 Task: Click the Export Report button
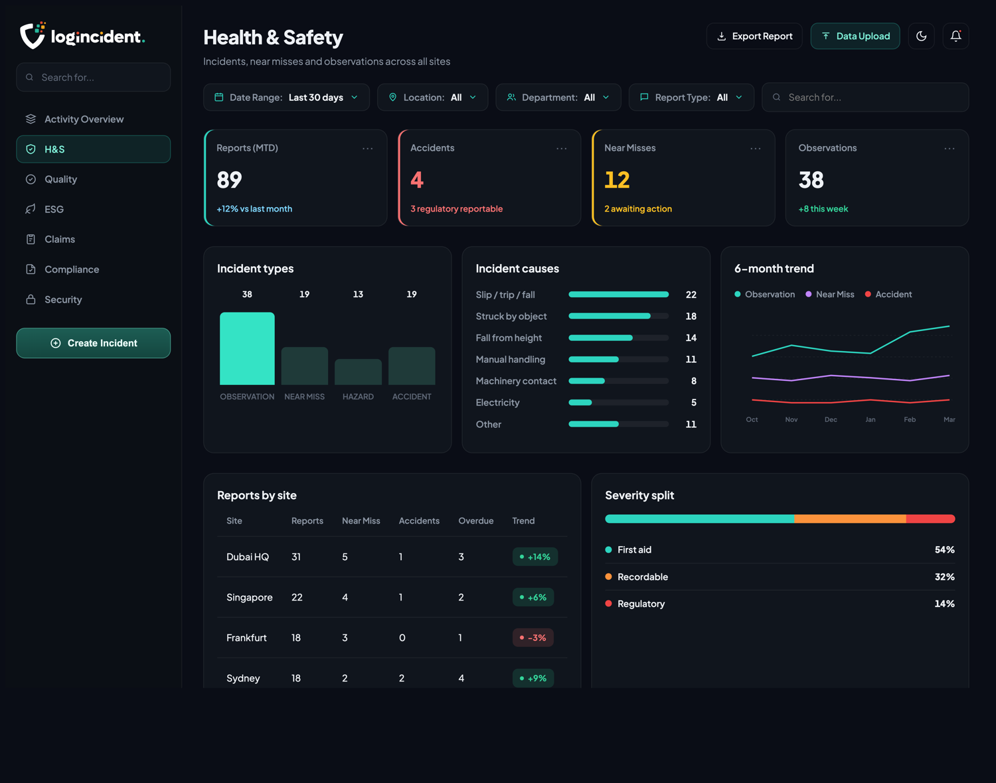pos(754,36)
